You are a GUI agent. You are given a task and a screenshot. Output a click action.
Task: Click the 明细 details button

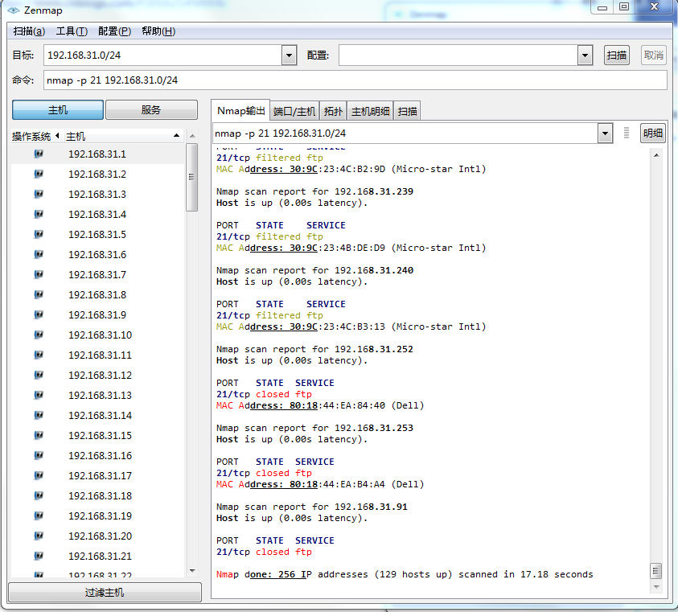click(x=652, y=133)
